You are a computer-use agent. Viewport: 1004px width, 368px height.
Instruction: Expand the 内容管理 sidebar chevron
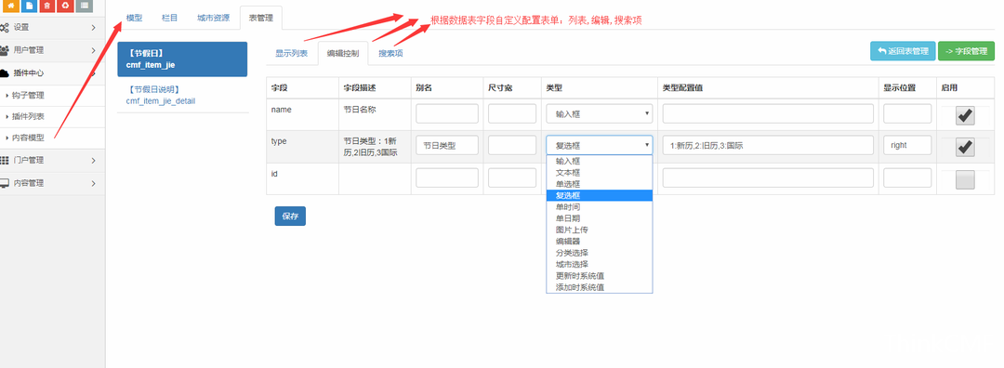[x=94, y=183]
